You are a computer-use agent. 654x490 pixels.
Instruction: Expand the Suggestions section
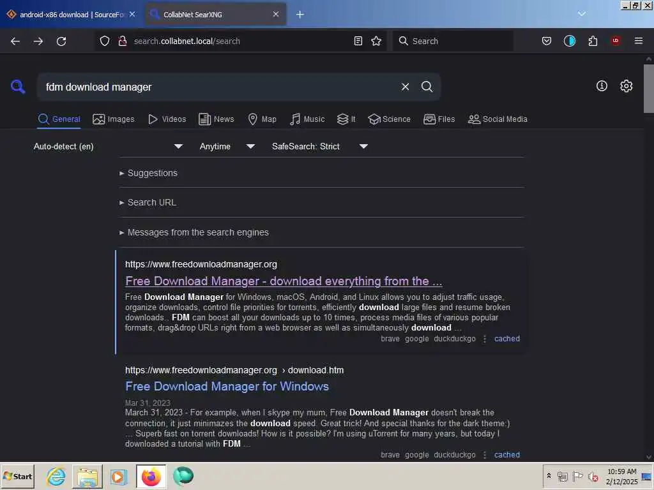pyautogui.click(x=148, y=173)
